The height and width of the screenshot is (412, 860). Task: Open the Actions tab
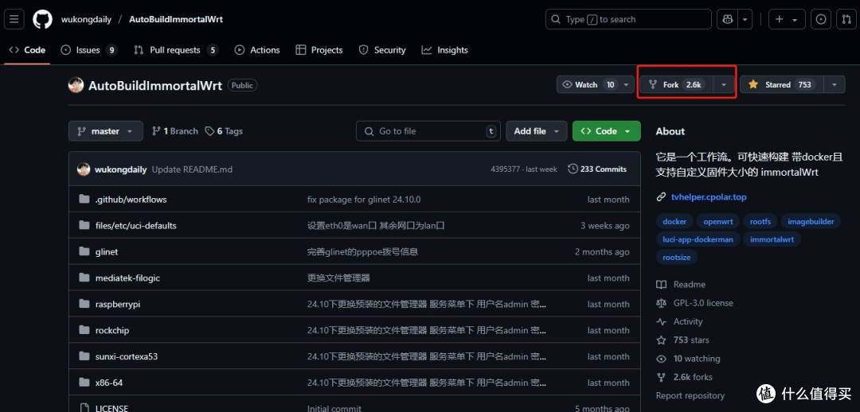(257, 50)
